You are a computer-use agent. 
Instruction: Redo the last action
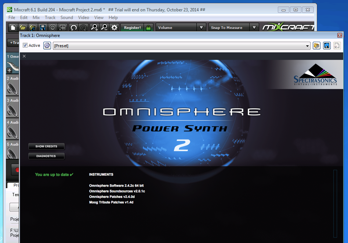coord(83,28)
